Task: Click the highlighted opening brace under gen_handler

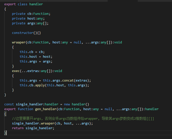Action: 5,114
